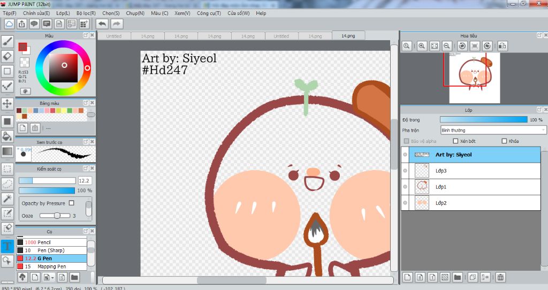Viewport: 548px width, 290px height.
Task: Open the Chỉnh sửa(E) menu
Action: pos(36,13)
